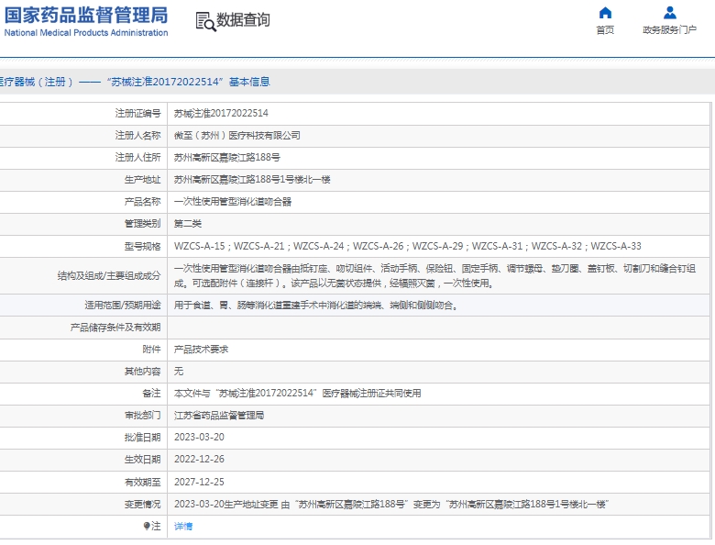The width and height of the screenshot is (715, 545).
Task: Click the 备注 remark text
Action: click(x=297, y=394)
